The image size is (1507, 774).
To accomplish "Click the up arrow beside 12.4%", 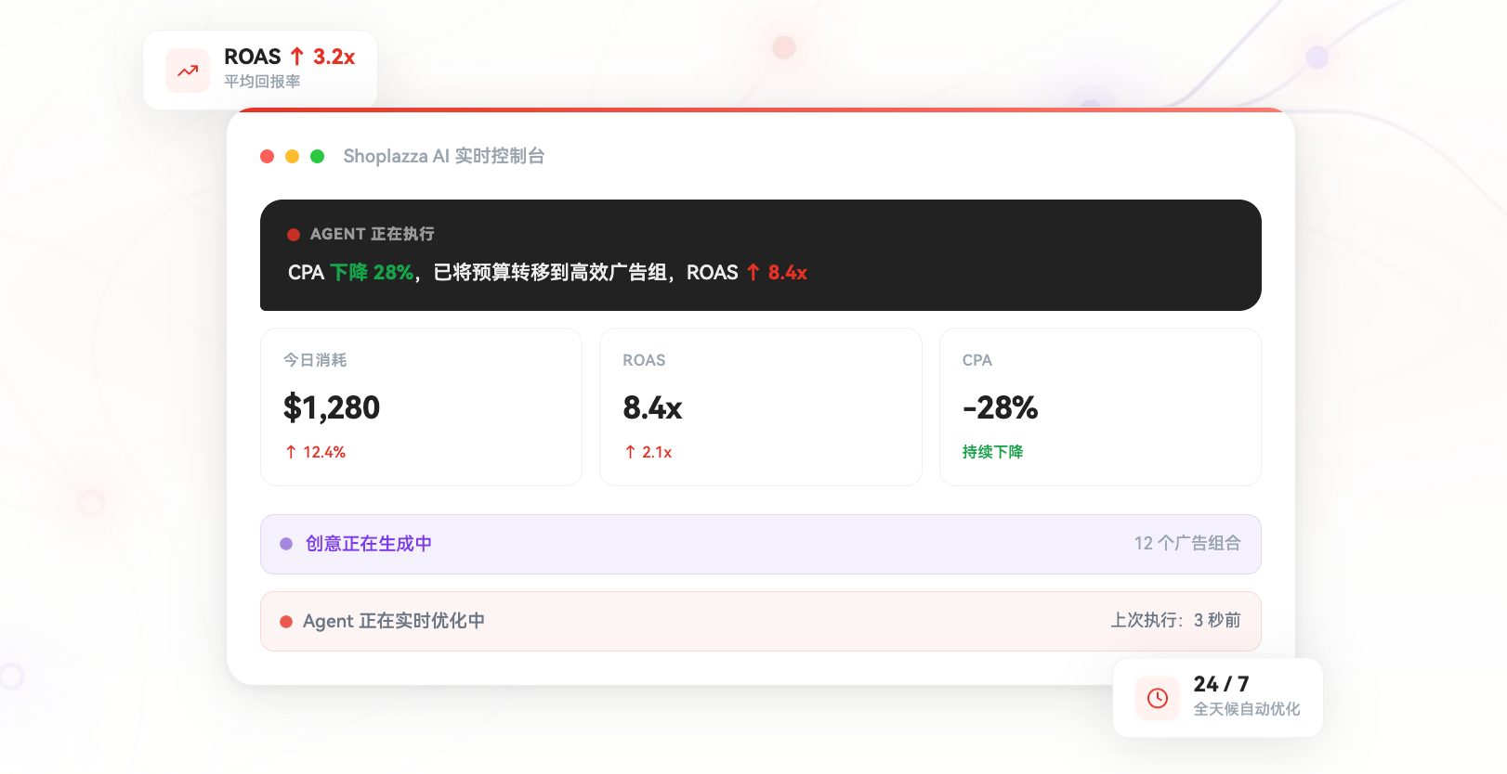I will click(x=291, y=452).
